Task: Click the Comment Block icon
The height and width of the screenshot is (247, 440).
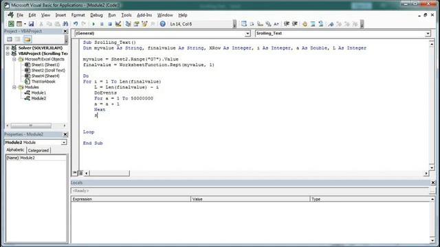Action: [313, 24]
